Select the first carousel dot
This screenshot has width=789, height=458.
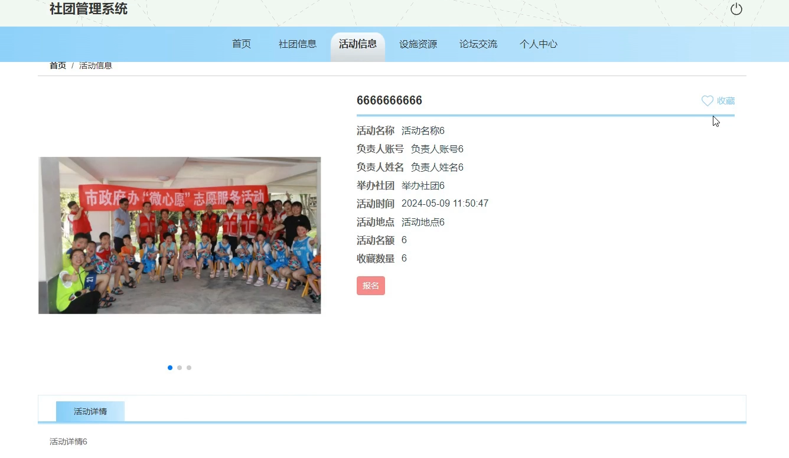click(170, 368)
